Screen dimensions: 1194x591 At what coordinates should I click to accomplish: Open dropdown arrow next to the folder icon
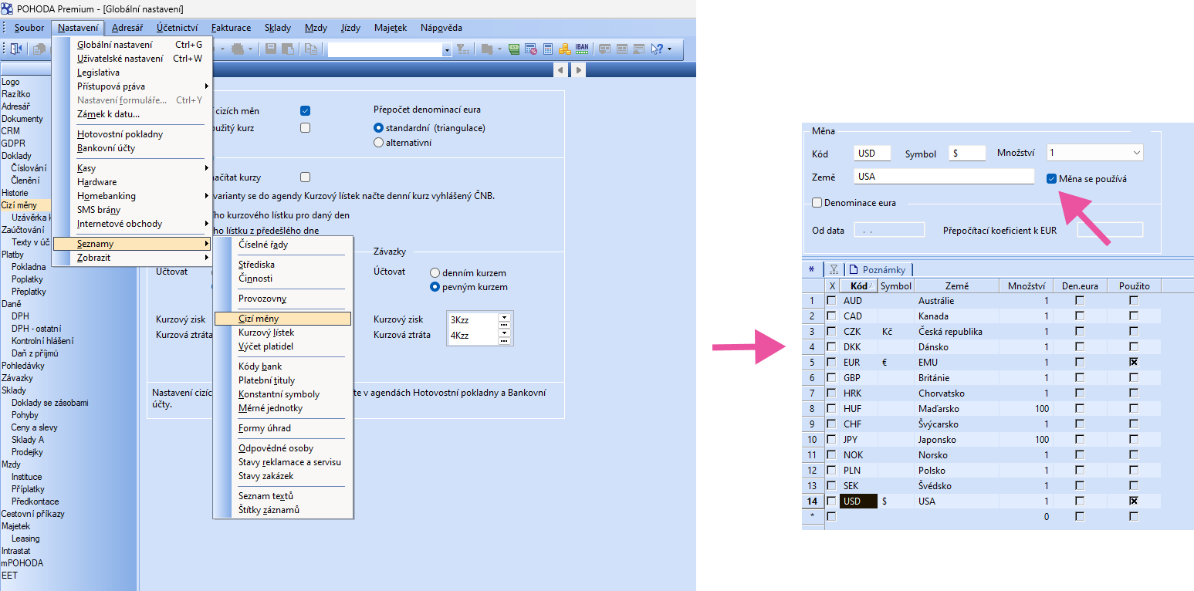tap(499, 49)
